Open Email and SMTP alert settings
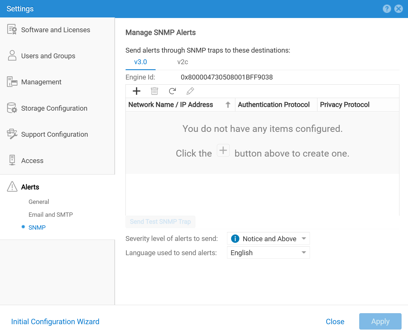Image resolution: width=408 pixels, height=336 pixels. click(x=51, y=215)
